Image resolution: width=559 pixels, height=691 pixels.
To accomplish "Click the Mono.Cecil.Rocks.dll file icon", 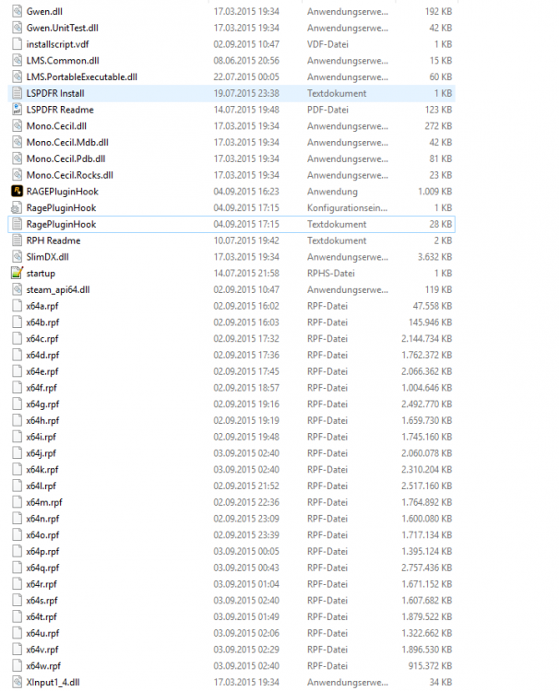I will click(17, 175).
